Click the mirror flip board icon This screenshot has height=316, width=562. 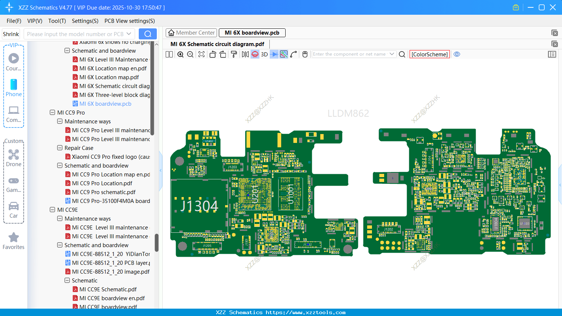(x=245, y=55)
